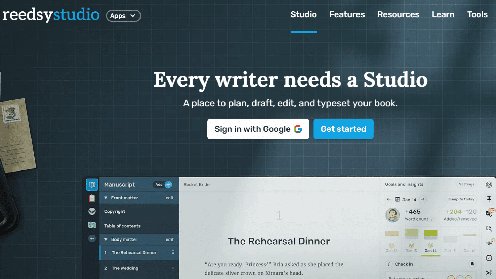This screenshot has width=496, height=279.
Task: Click edit next to Front matter
Action: point(169,198)
